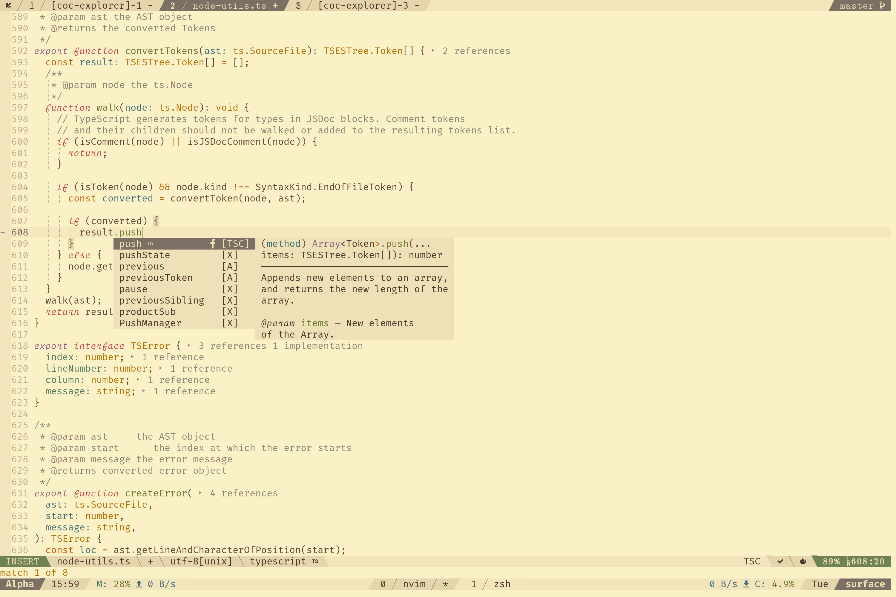The height and width of the screenshot is (597, 896).
Task: Expand createError references lens arrow
Action: [x=200, y=493]
